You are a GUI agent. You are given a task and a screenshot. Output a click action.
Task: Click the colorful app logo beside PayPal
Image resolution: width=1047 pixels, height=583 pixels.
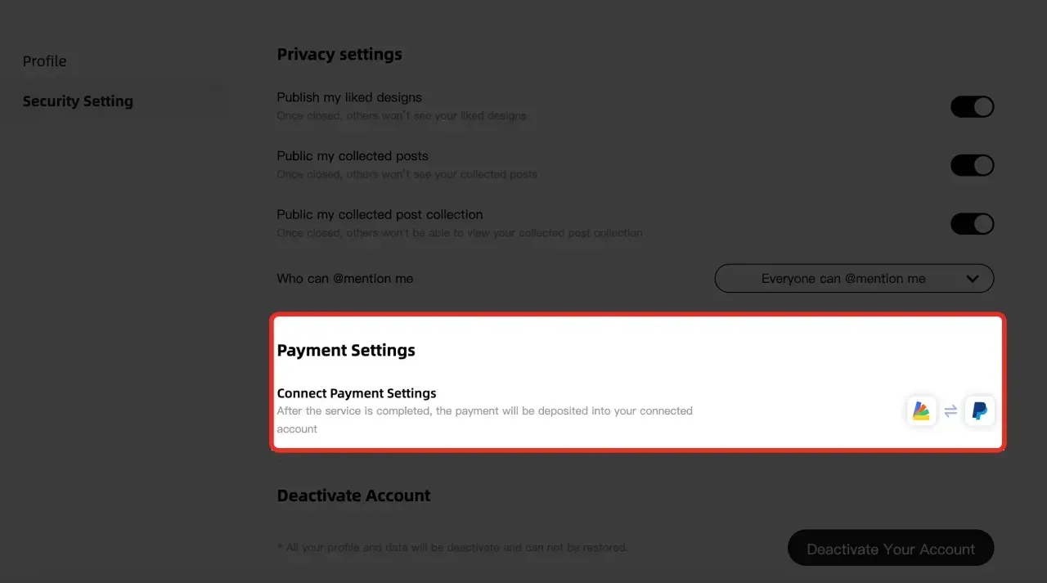pos(921,410)
